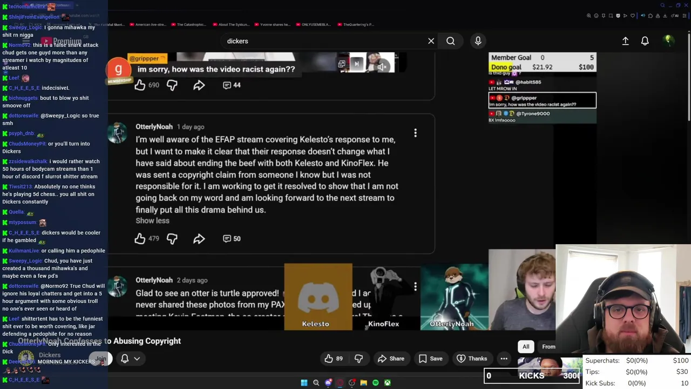
Task: Expand the notification bell dropdown chevron
Action: (x=137, y=358)
